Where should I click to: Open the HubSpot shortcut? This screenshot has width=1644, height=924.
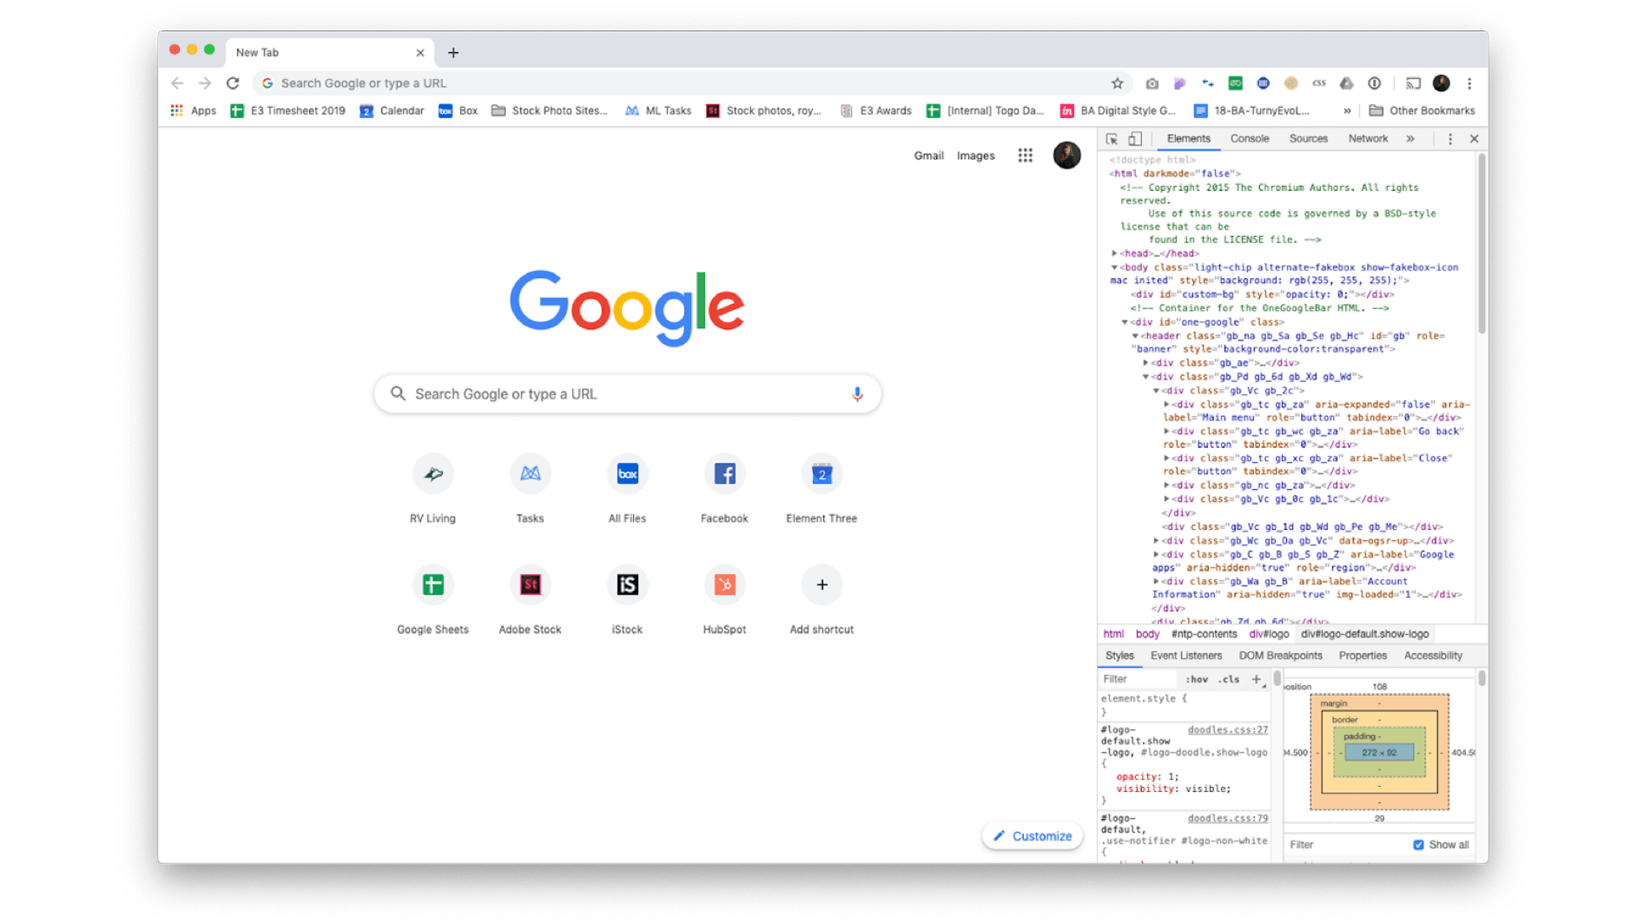pyautogui.click(x=724, y=600)
